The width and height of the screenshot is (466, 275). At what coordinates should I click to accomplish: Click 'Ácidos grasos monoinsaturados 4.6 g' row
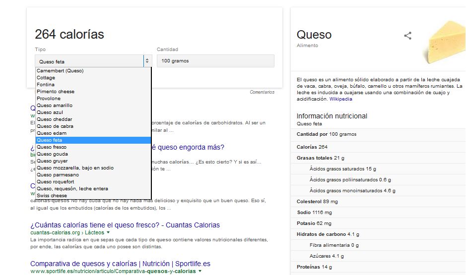click(378, 190)
